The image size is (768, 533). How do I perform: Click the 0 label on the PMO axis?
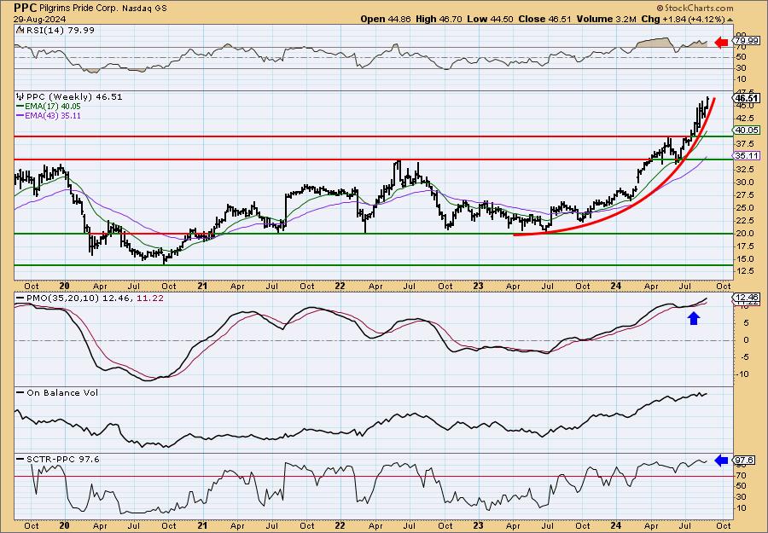(x=746, y=340)
